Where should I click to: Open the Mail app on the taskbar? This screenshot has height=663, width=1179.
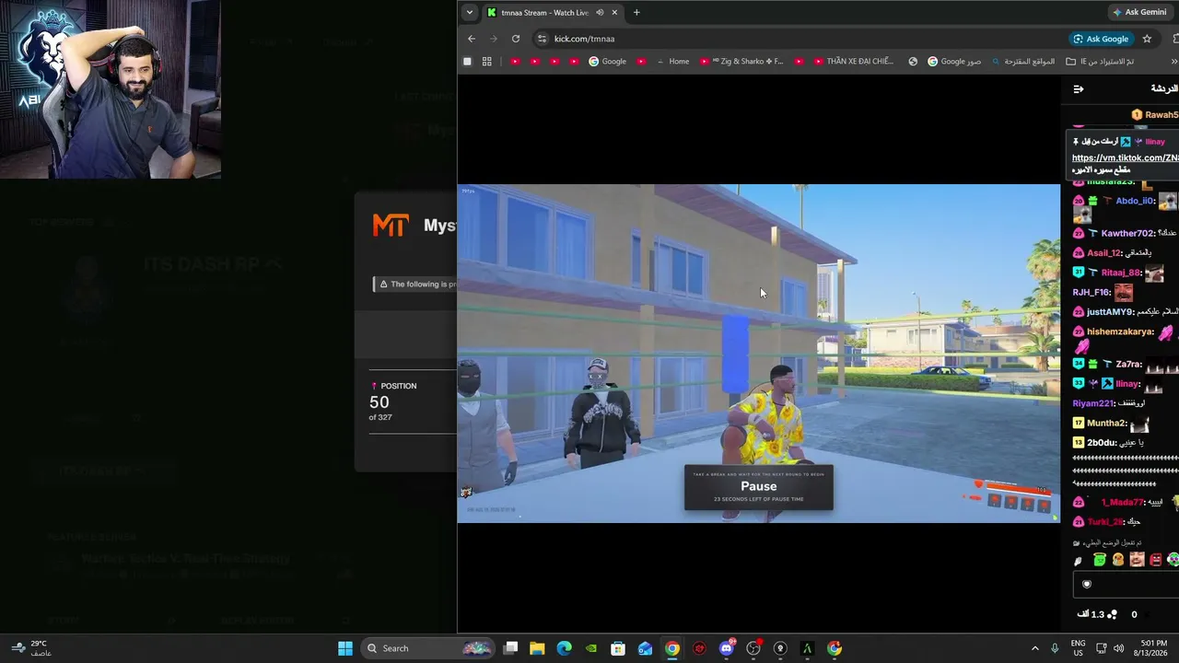coord(645,648)
